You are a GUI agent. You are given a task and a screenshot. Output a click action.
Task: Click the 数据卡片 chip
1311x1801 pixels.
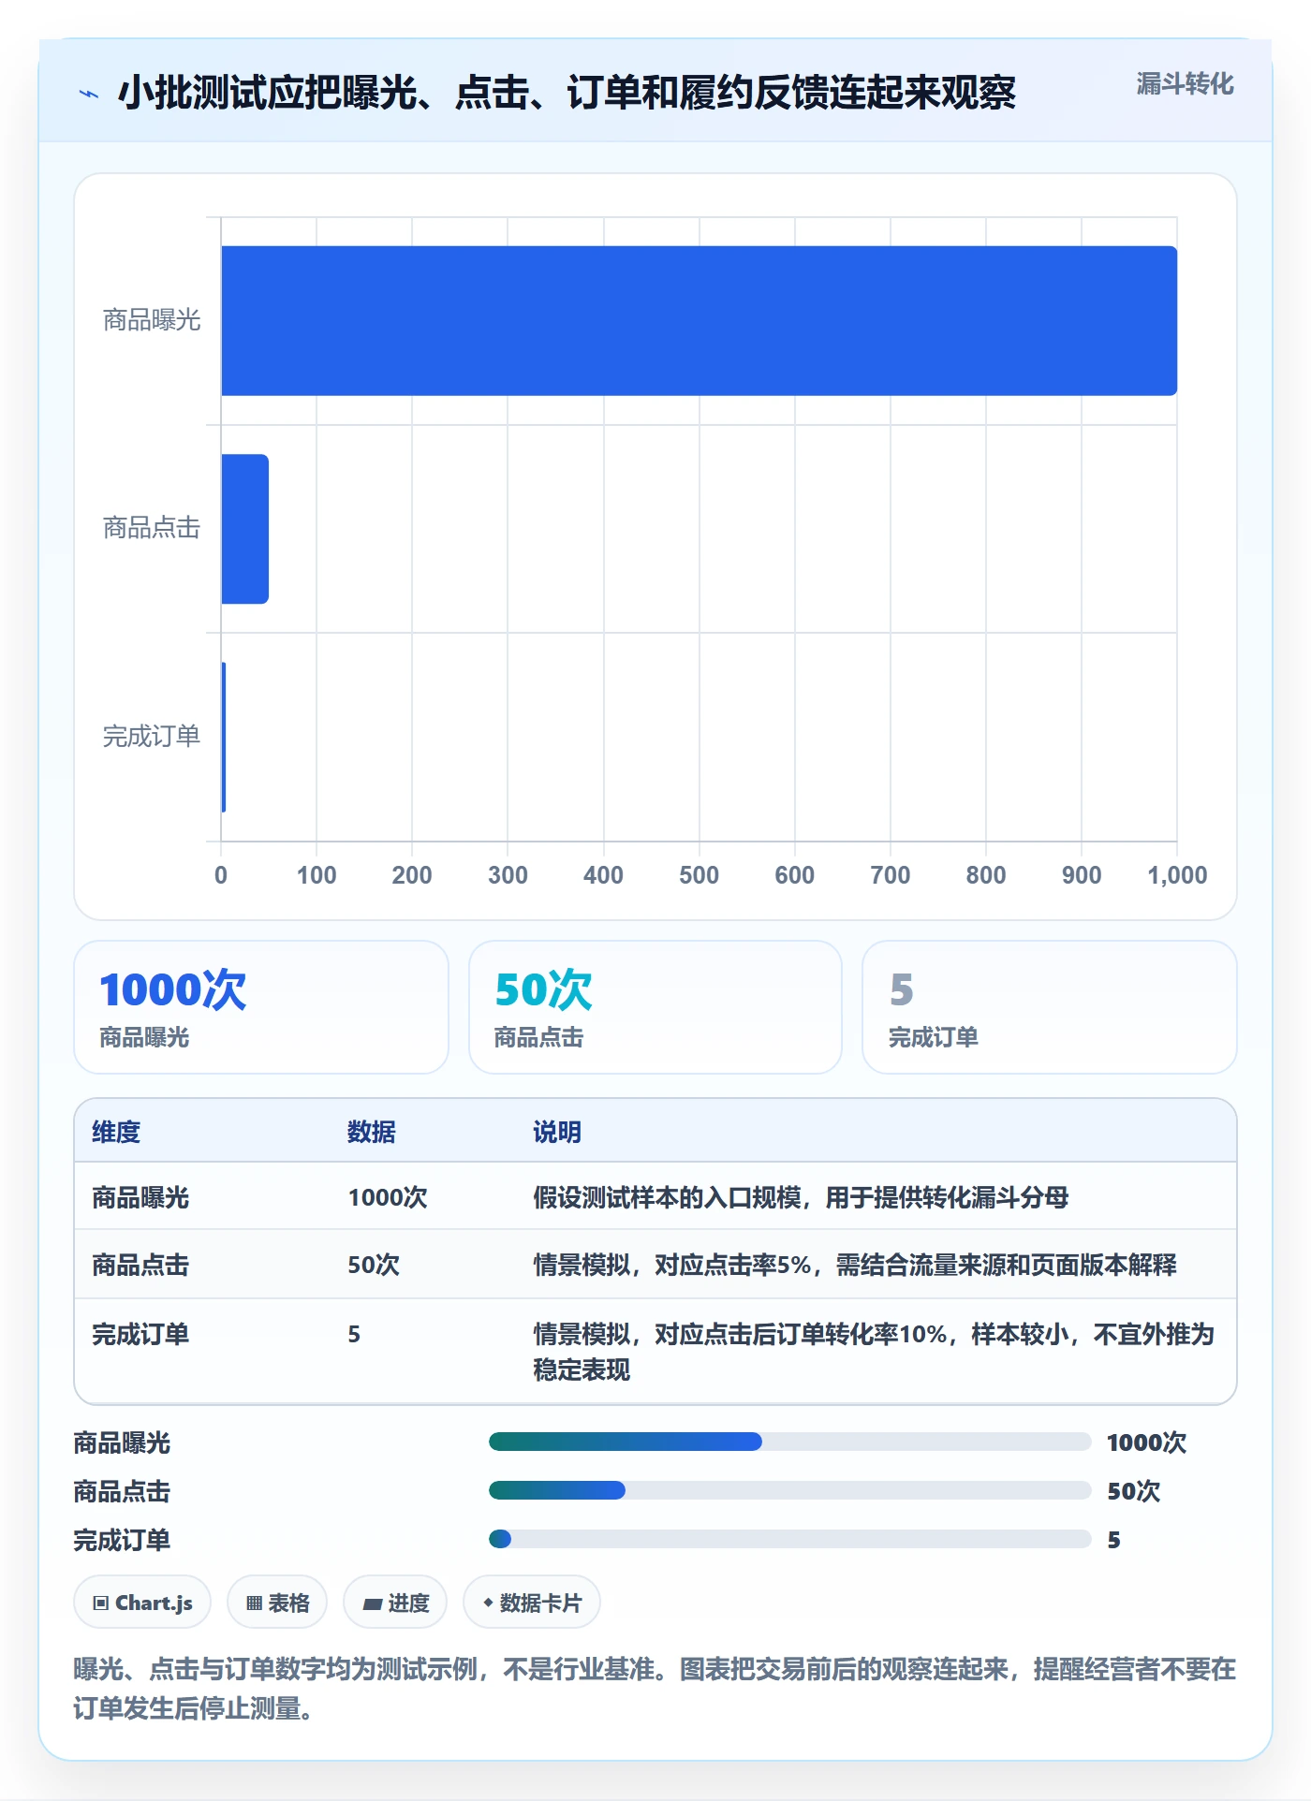tap(532, 1603)
